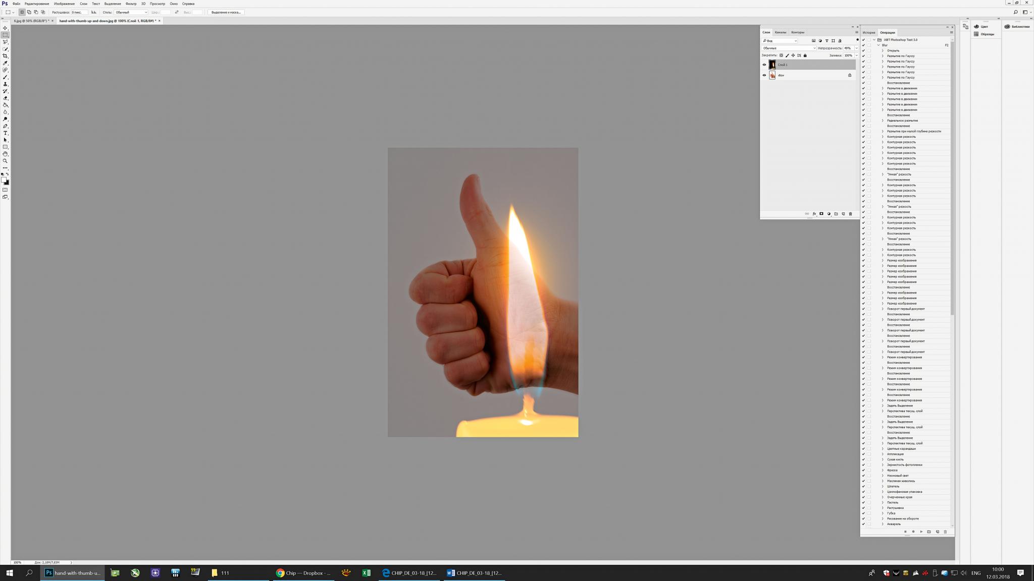Click the delete layer trash icon
This screenshot has width=1034, height=581.
(850, 214)
